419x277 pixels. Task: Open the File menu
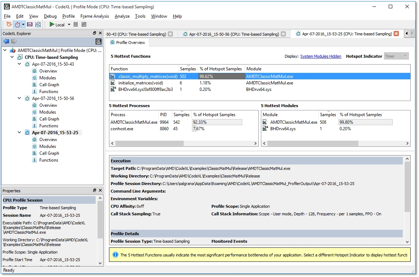[7, 16]
